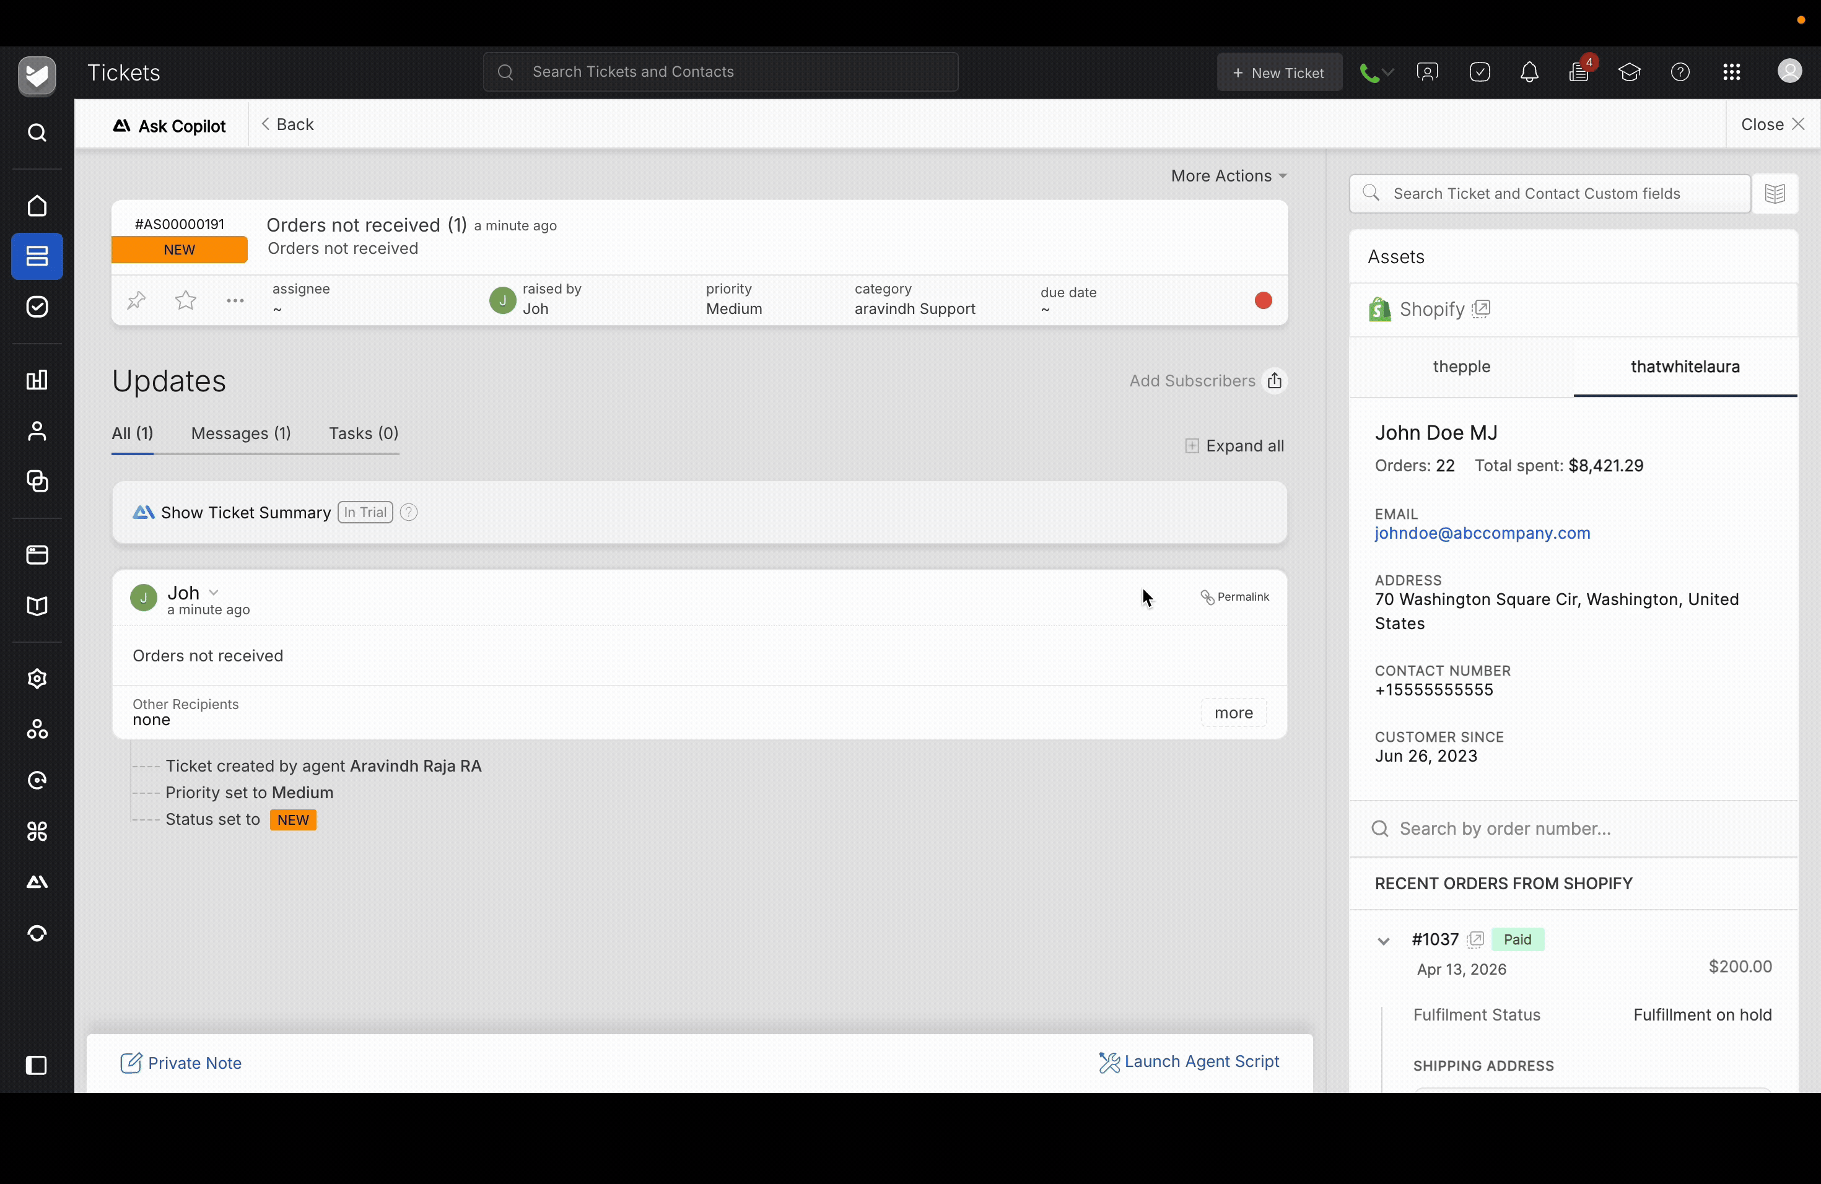Toggle the sidebar collapse panel icon

[37, 1066]
